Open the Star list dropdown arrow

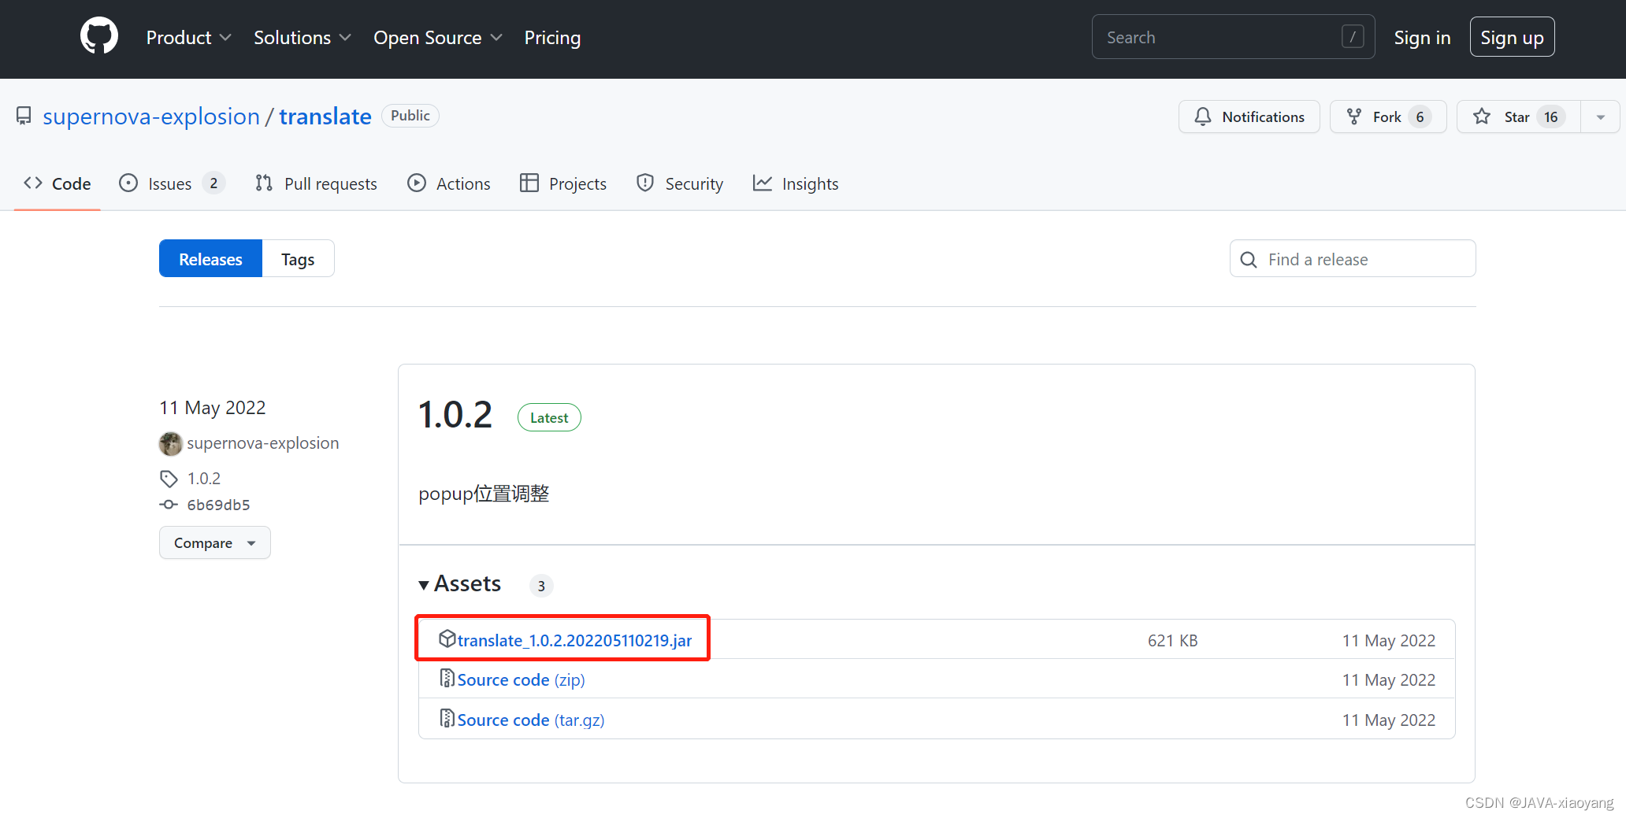tap(1600, 117)
